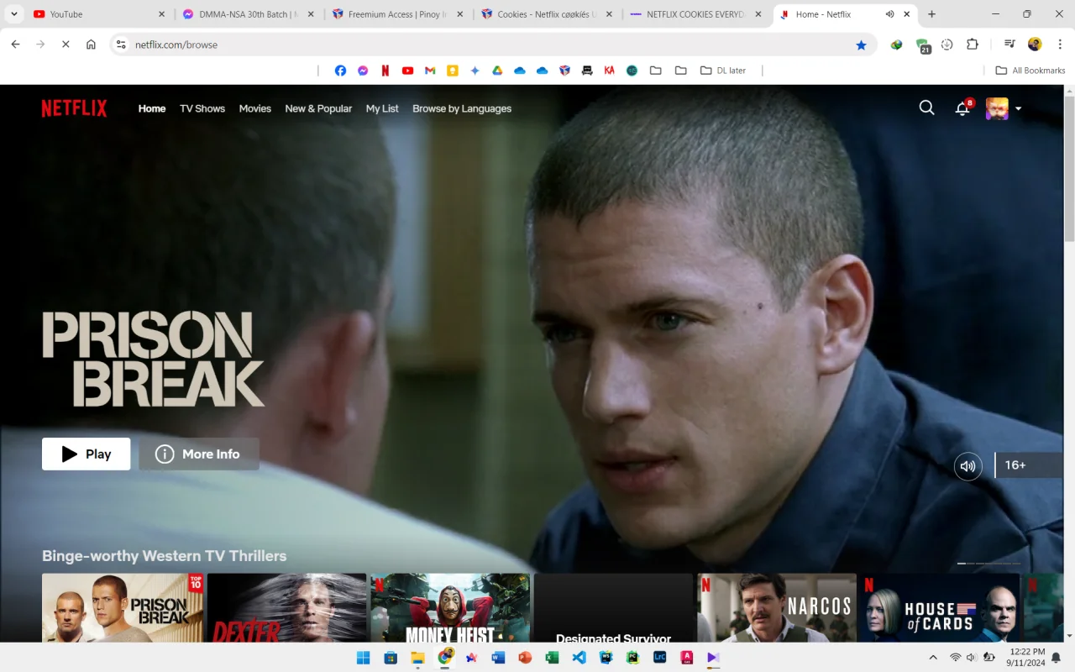Image resolution: width=1075 pixels, height=672 pixels.
Task: Open New & Popular
Action: (318, 108)
